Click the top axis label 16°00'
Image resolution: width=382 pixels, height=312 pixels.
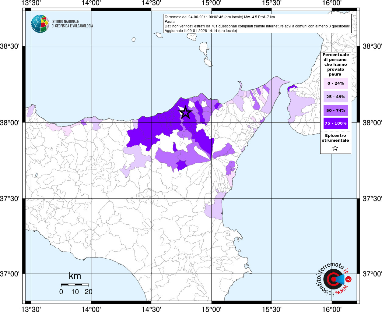(x=331, y=3)
